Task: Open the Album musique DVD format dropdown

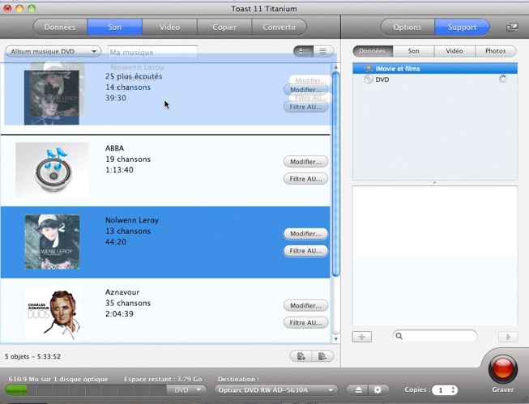Action: [x=53, y=52]
